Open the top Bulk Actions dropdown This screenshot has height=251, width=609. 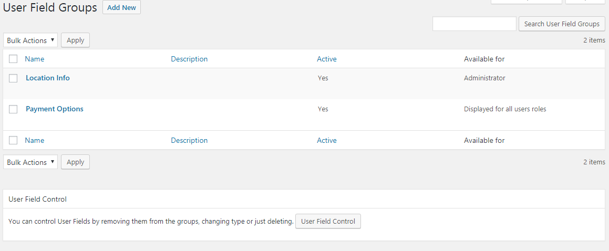point(30,40)
